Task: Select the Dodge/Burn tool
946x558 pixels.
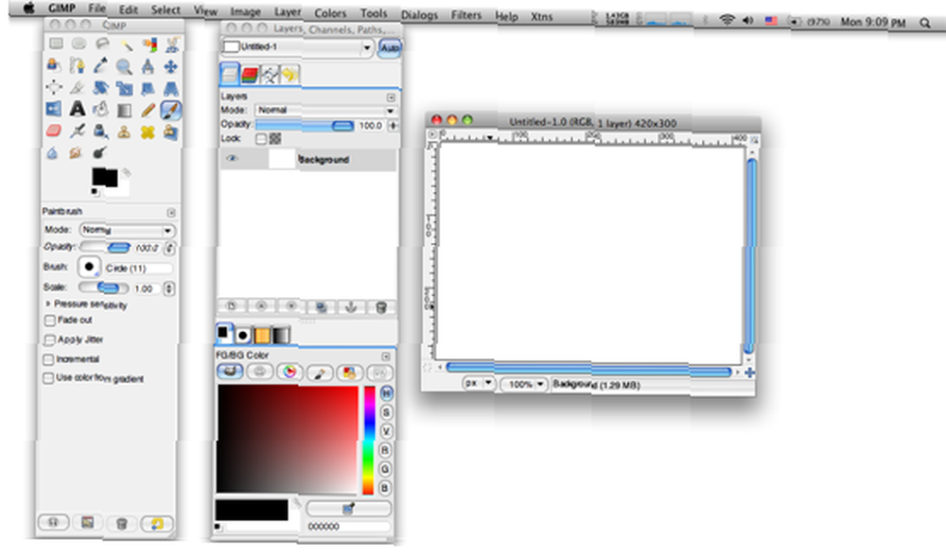Action: [99, 153]
